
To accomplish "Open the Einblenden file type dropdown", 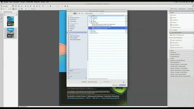I will point(94,82).
